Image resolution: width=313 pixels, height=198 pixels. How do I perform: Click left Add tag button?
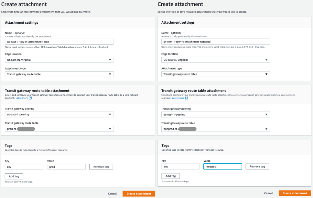[14, 176]
